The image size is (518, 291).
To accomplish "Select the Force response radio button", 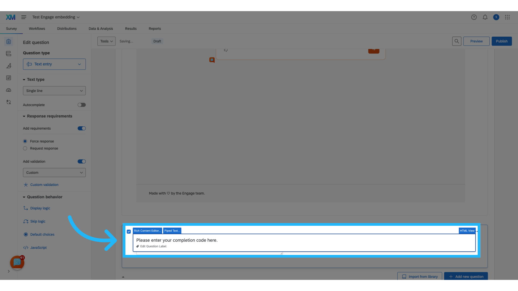I will coord(25,141).
